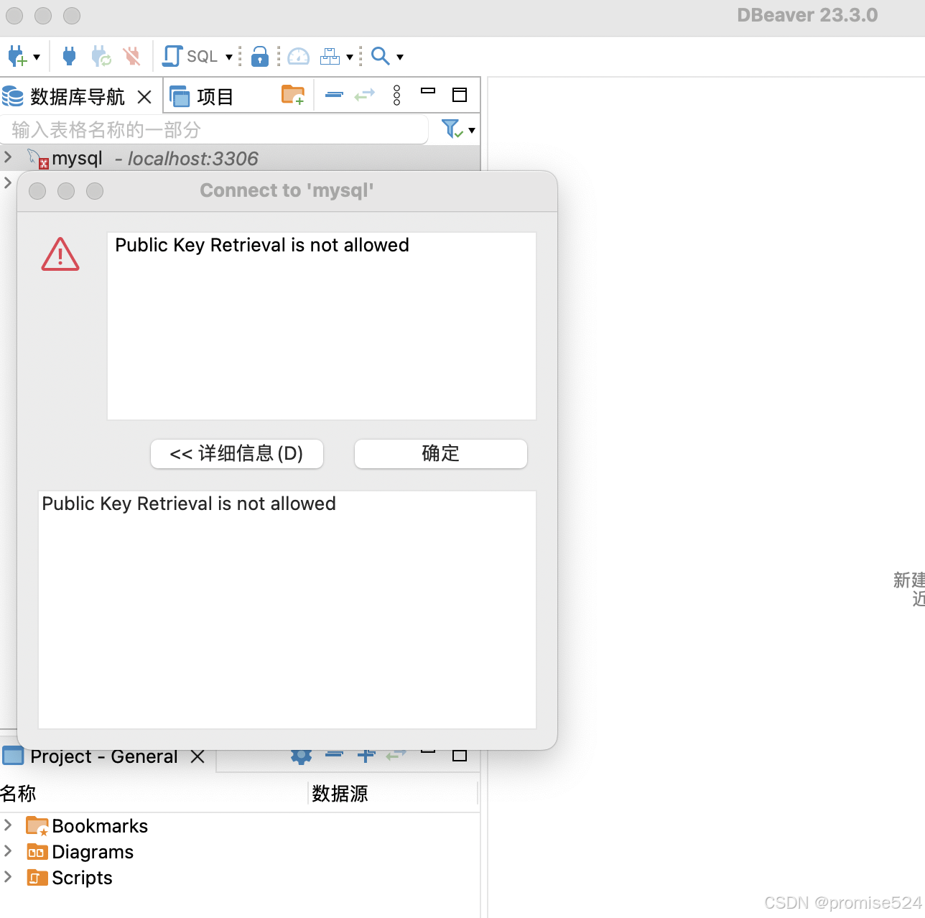This screenshot has height=918, width=925.
Task: Click the blue plus icon in Project panel
Action: [x=366, y=756]
